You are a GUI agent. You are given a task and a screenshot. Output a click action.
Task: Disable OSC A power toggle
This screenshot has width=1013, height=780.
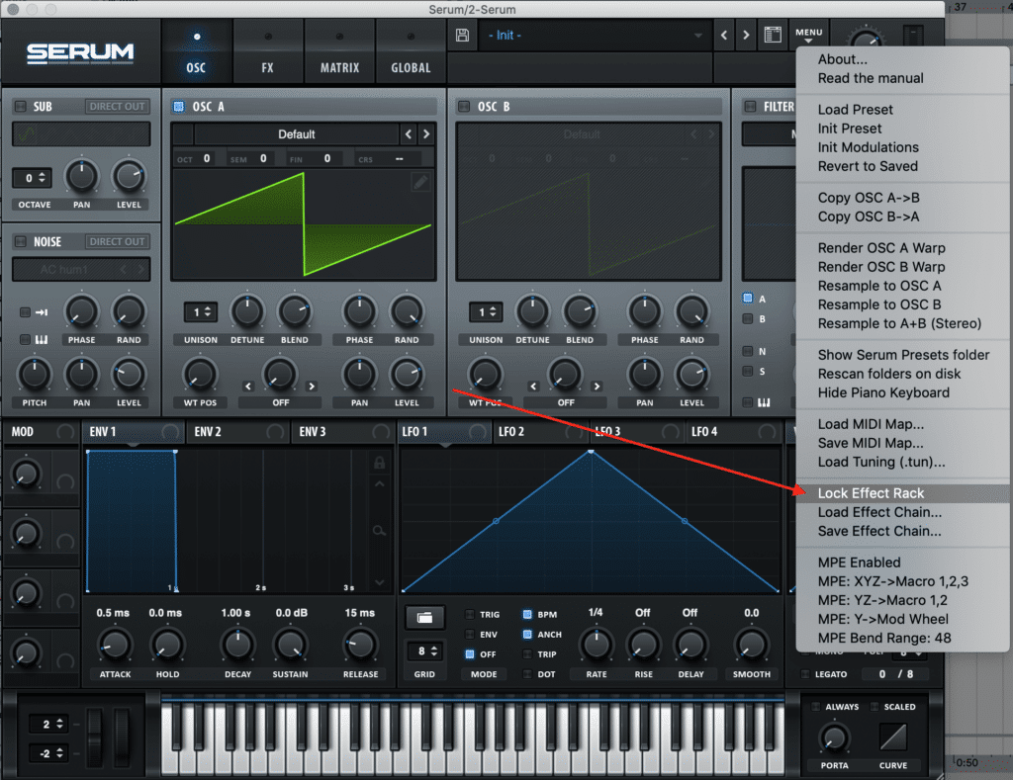point(179,107)
